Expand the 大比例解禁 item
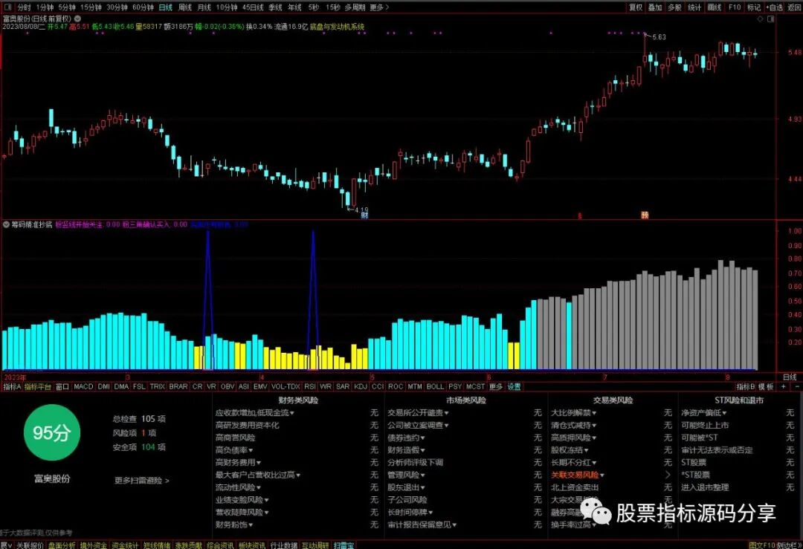 573,413
